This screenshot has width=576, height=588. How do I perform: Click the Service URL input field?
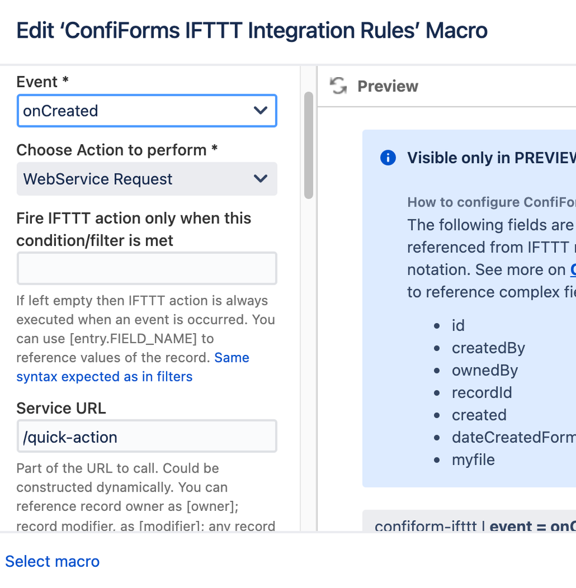point(147,437)
